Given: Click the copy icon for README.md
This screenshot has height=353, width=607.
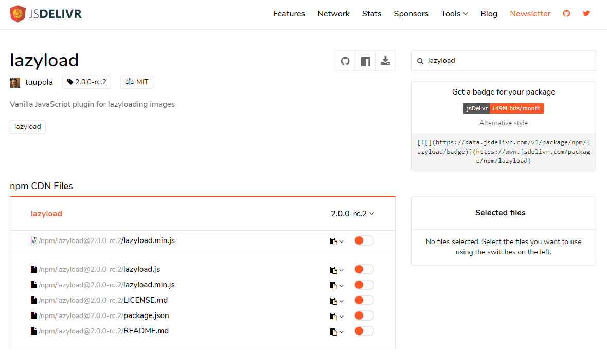Looking at the screenshot, I should [333, 331].
